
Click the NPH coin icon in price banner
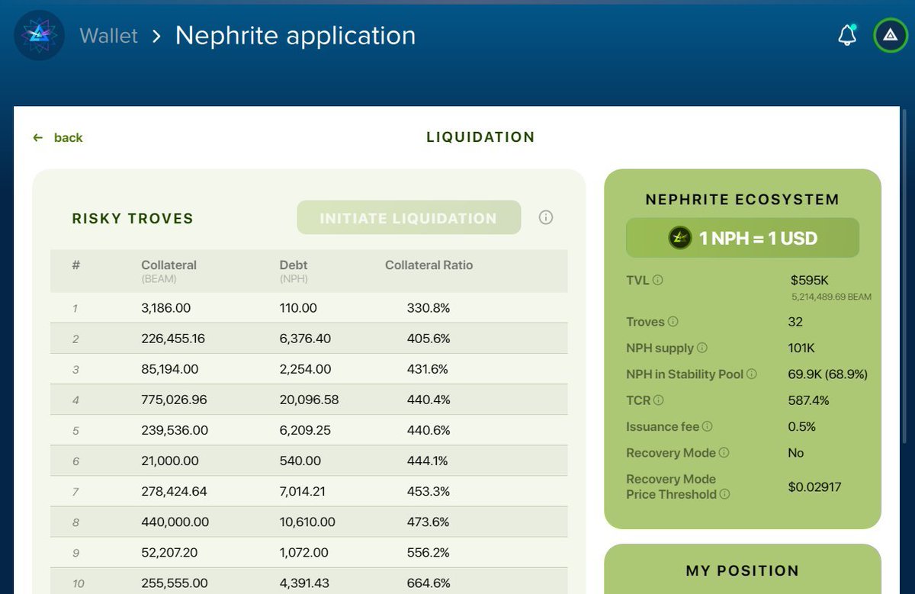pos(680,238)
